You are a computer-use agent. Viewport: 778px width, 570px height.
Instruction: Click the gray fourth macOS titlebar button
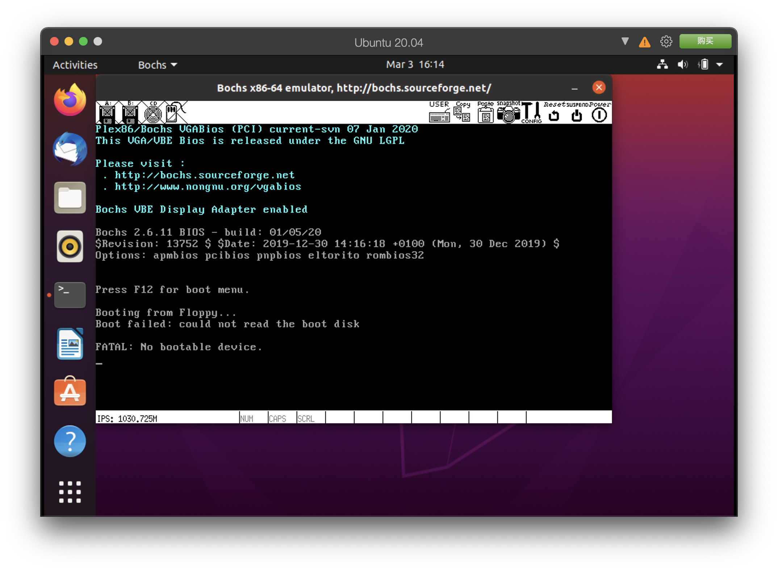click(98, 41)
